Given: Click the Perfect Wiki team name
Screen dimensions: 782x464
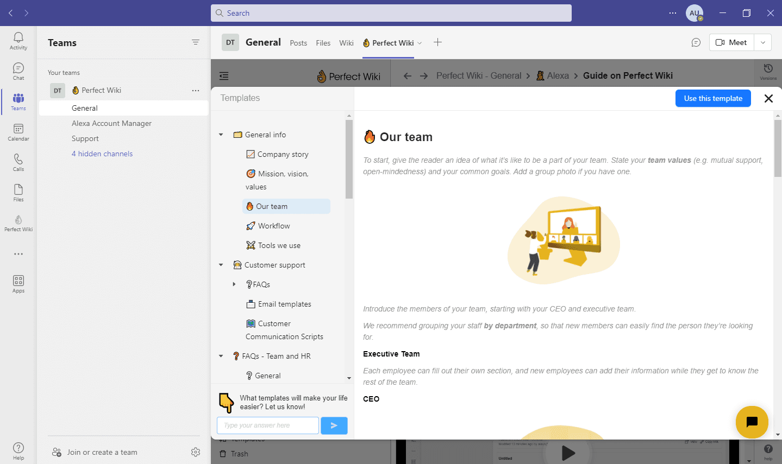Looking at the screenshot, I should pyautogui.click(x=101, y=91).
